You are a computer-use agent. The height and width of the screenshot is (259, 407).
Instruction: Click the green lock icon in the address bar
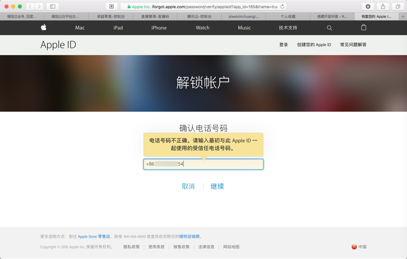[x=129, y=7]
